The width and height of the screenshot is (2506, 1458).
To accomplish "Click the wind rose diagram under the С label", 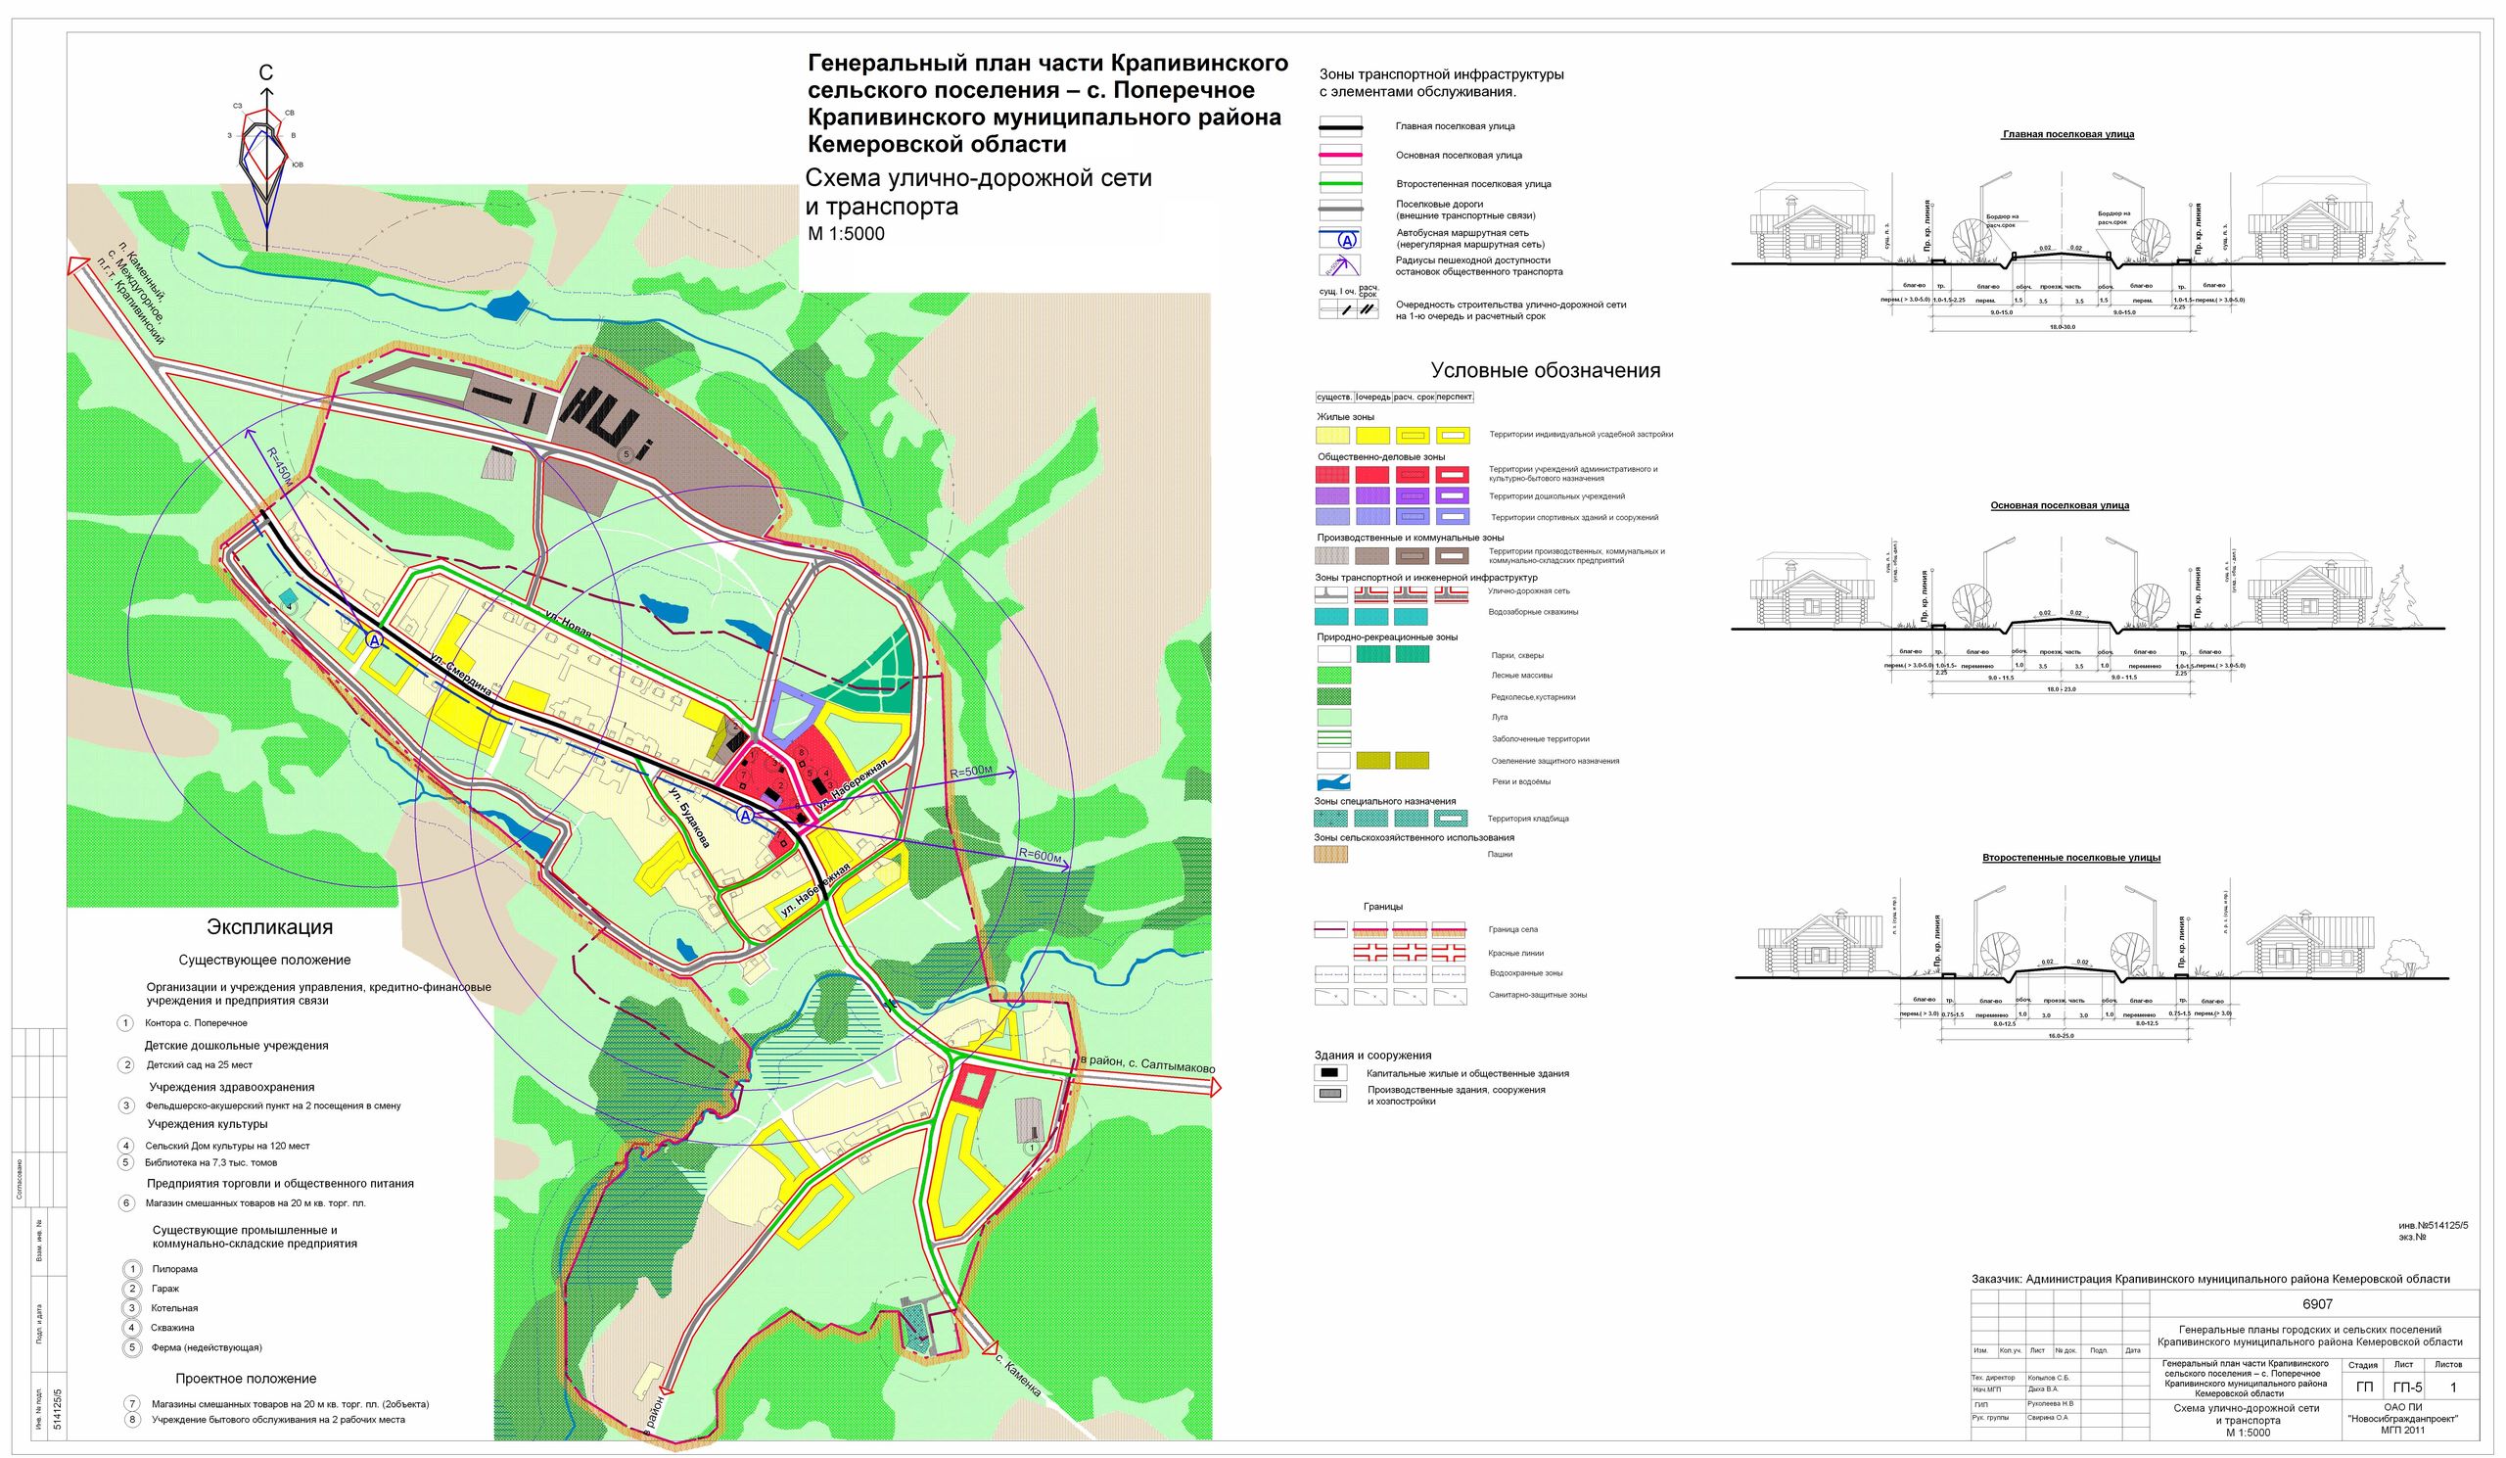I will coord(265,160).
